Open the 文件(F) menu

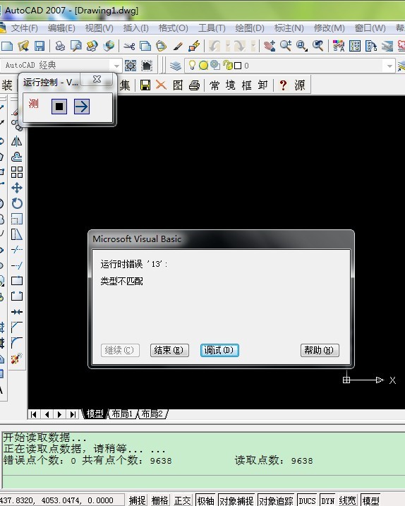coord(25,28)
